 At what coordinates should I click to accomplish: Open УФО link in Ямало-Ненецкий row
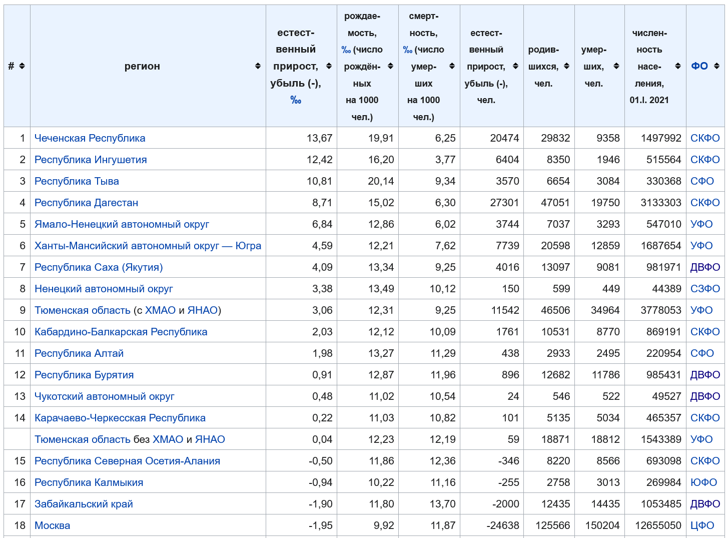[701, 224]
